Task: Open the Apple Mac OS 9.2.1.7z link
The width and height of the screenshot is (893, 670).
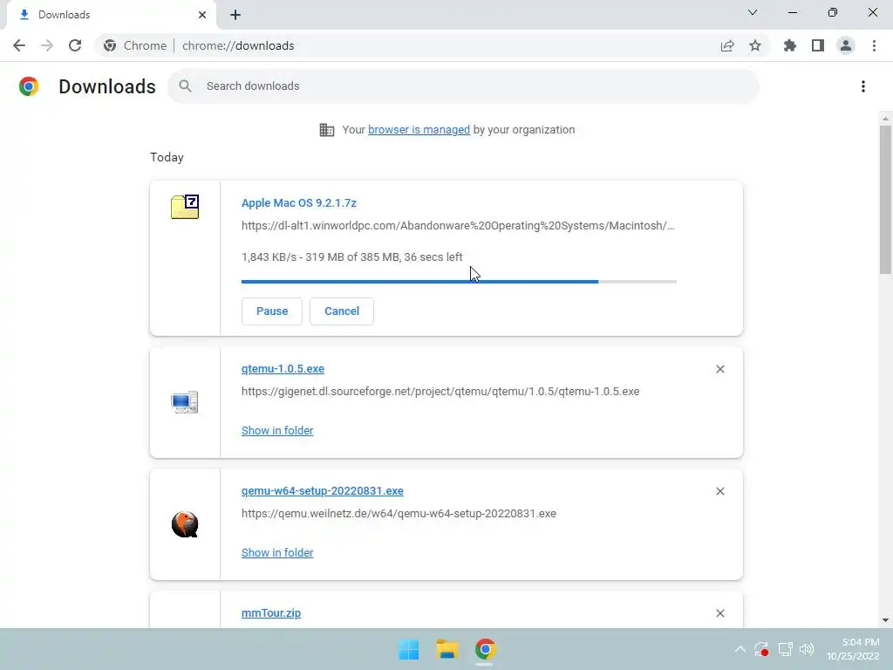Action: point(299,202)
